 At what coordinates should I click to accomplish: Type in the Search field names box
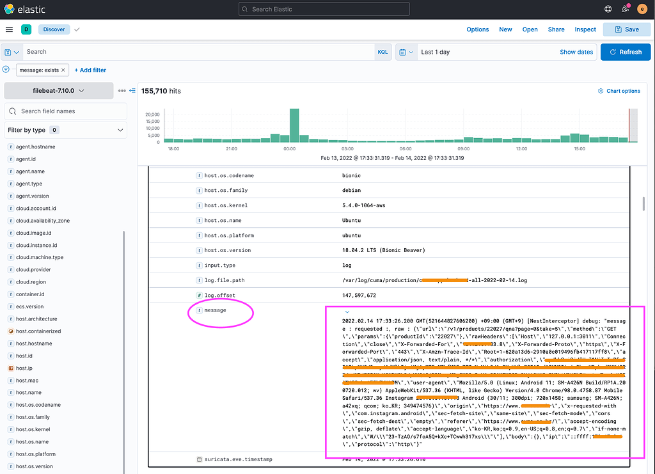pyautogui.click(x=65, y=111)
